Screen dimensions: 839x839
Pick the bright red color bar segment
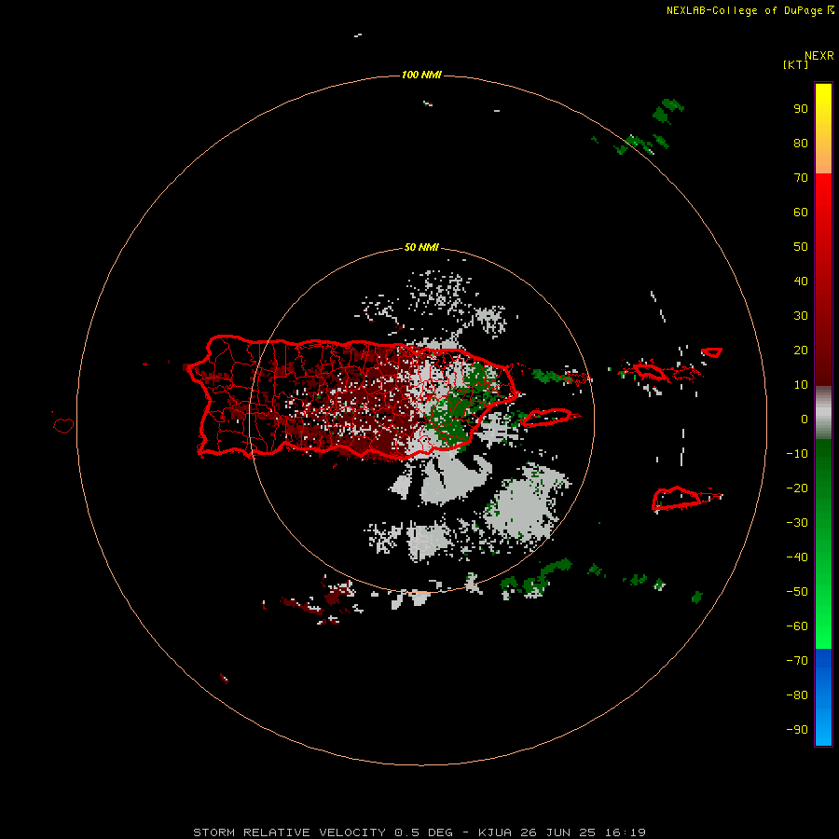point(823,280)
